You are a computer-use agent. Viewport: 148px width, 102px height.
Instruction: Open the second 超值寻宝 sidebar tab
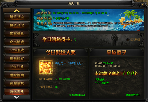17,25
